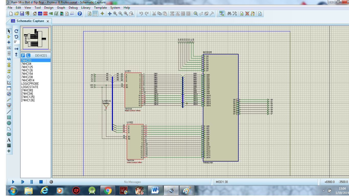Select 74HC4514 in the devices list
Screen dimensions: 349x196
coord(36,80)
